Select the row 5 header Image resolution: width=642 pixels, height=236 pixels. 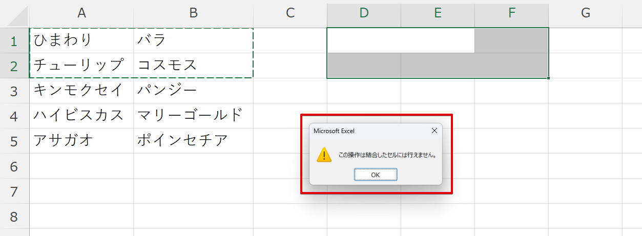[x=14, y=141]
